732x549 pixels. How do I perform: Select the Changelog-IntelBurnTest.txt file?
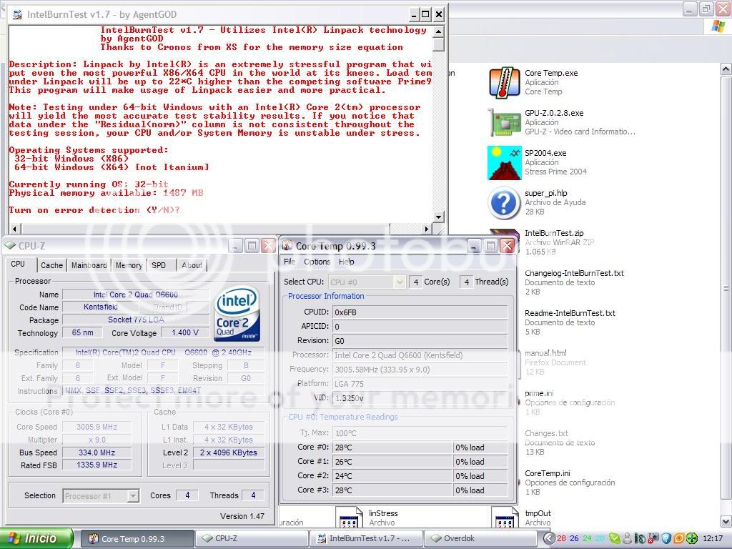click(574, 273)
